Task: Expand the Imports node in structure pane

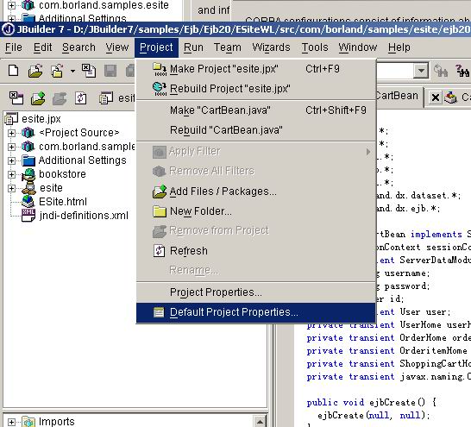Action: coord(11,422)
